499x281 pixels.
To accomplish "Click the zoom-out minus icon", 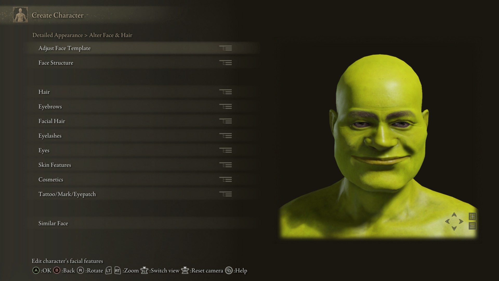I will coord(472,226).
